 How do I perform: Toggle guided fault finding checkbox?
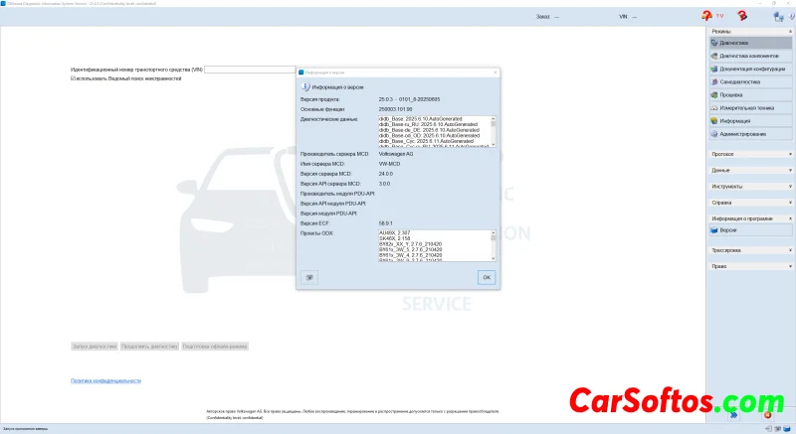coord(74,78)
